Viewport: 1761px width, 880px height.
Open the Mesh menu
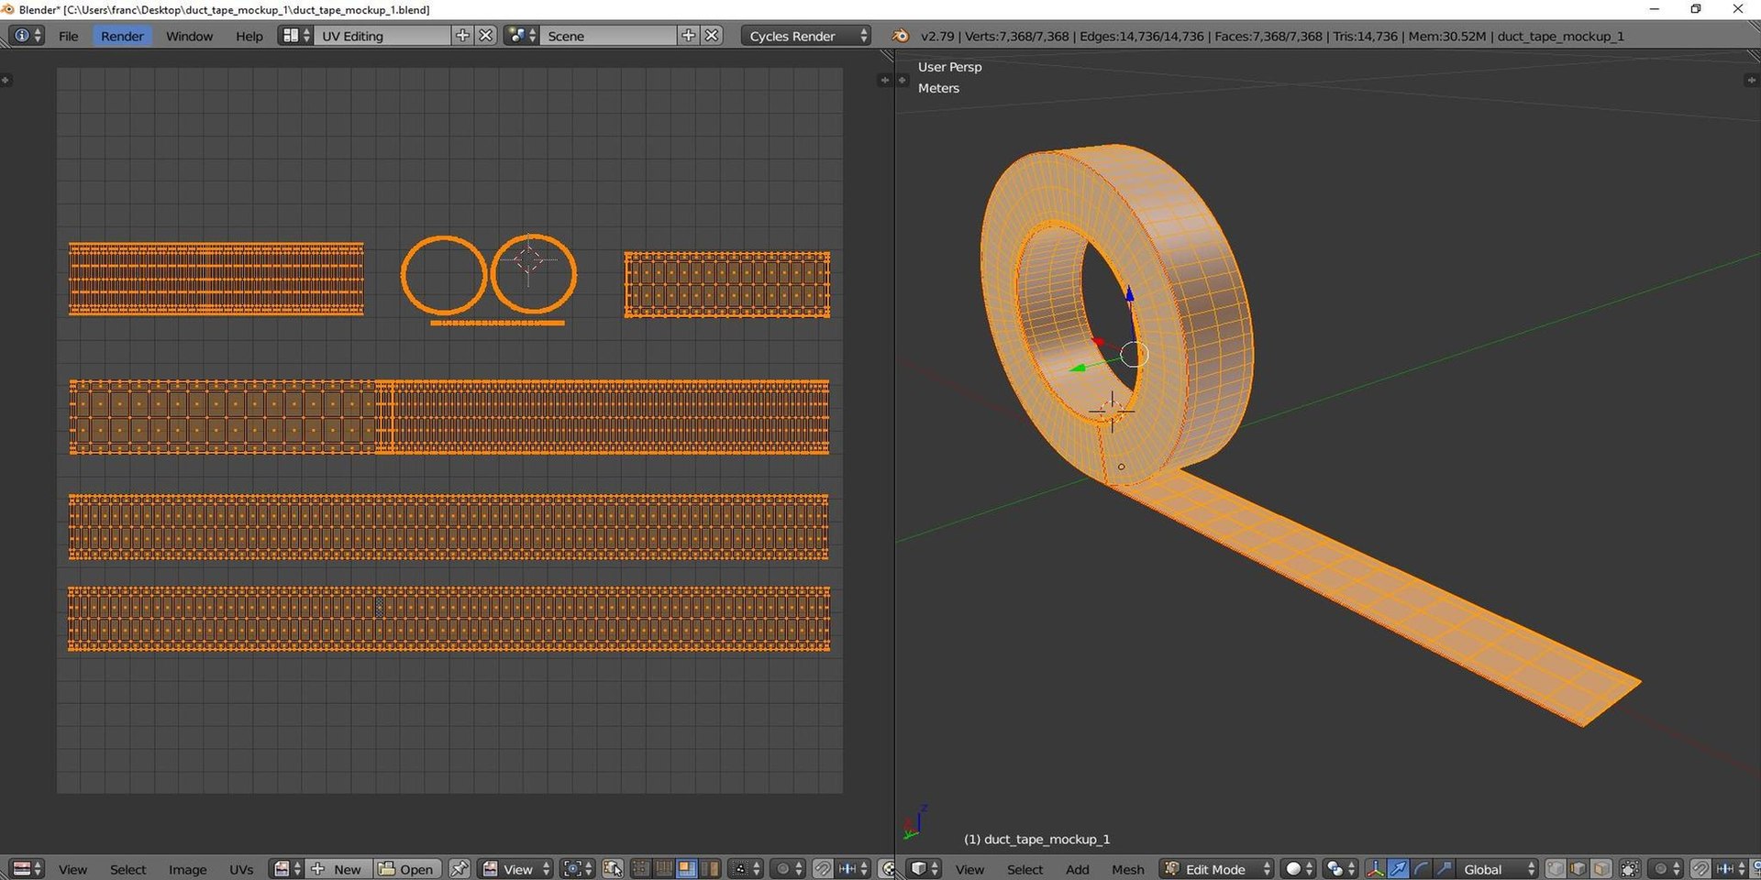(1128, 869)
